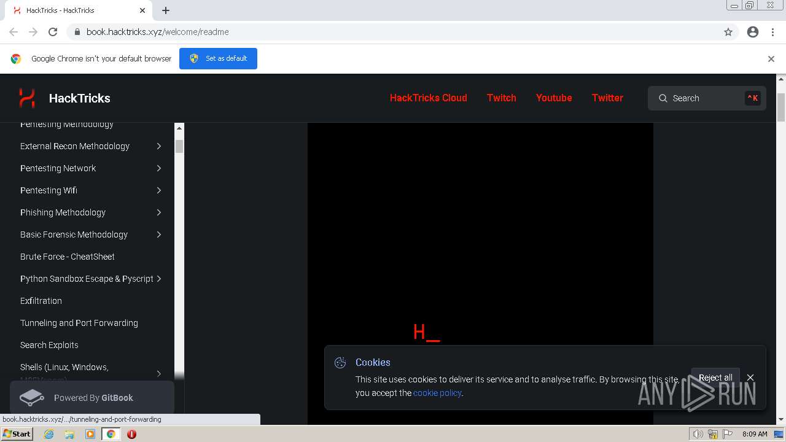Click the Powered By GitBook link
The height and width of the screenshot is (442, 786).
(x=92, y=398)
